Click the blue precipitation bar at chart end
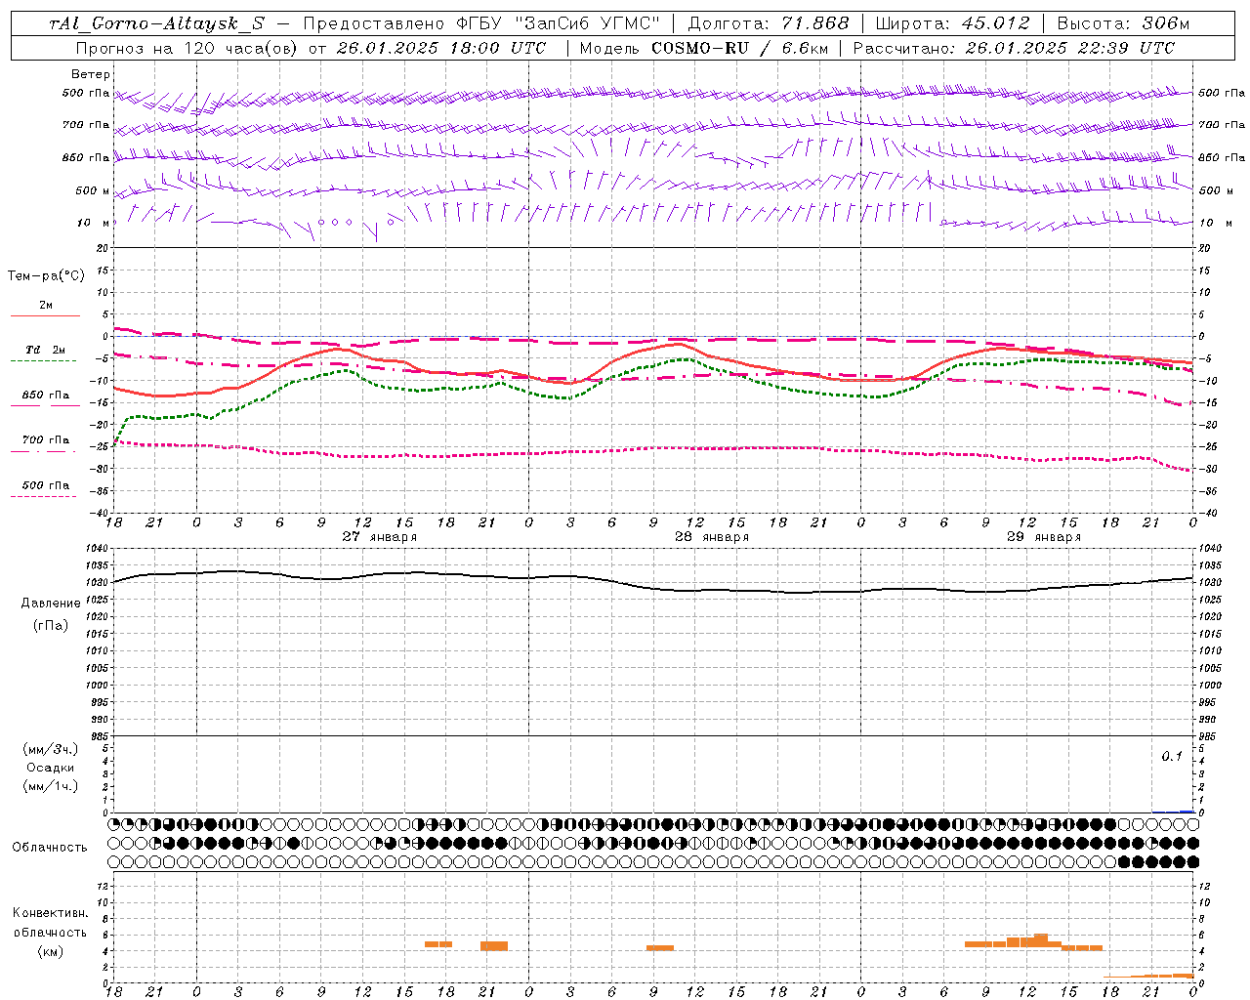The width and height of the screenshot is (1250, 1000). [1187, 812]
